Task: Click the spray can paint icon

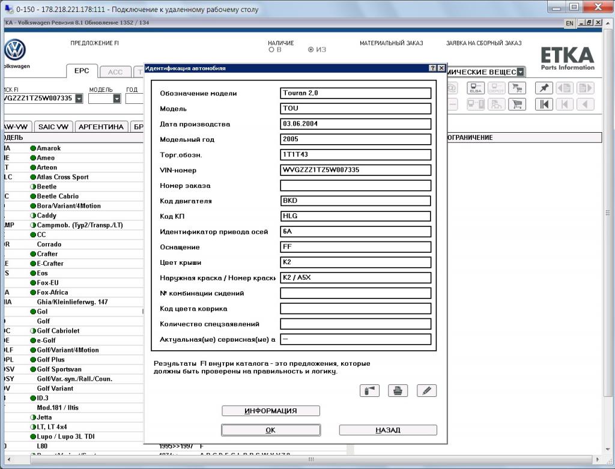Action: tap(369, 390)
